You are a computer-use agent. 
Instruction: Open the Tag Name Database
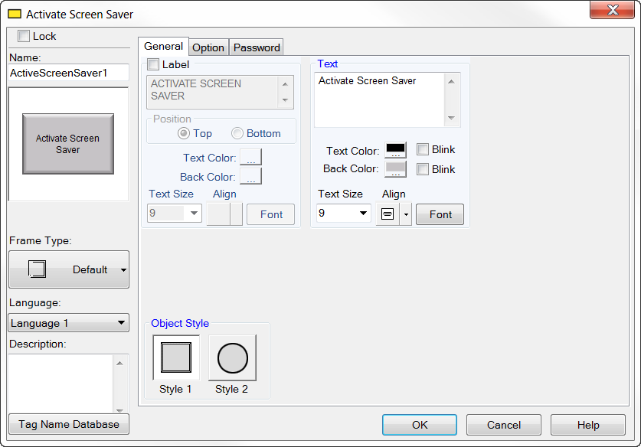click(x=69, y=424)
